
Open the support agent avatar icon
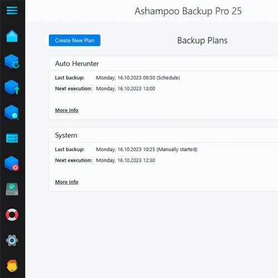12,266
